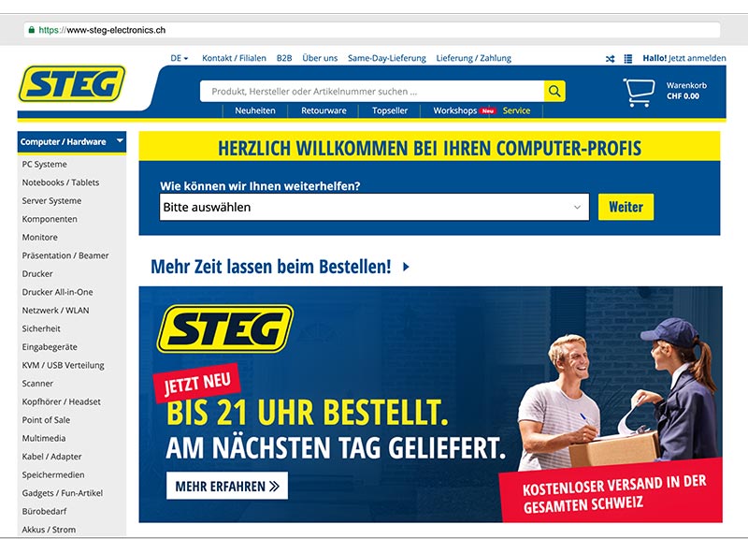Viewport: 748px width, 539px height.
Task: Select the Retourware tab
Action: click(x=324, y=110)
